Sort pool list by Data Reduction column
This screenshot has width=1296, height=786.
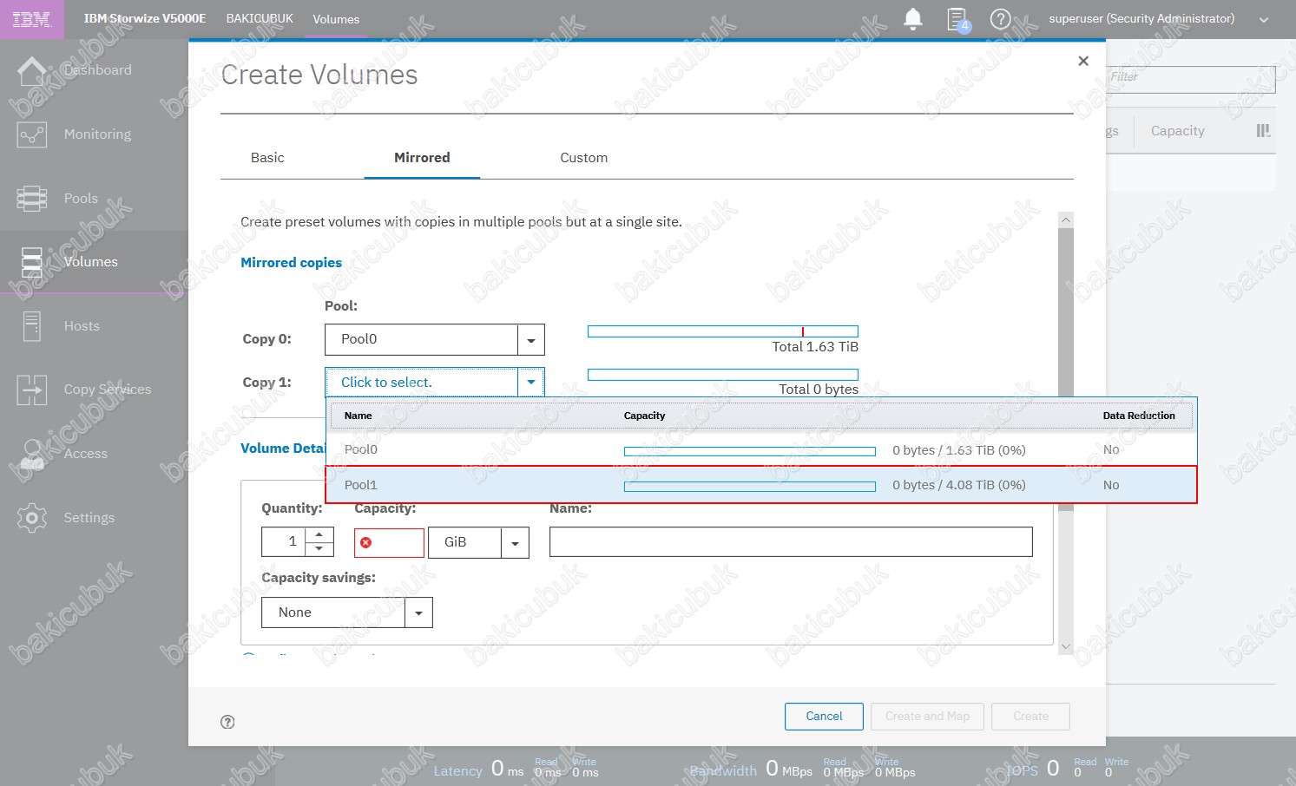pos(1139,416)
